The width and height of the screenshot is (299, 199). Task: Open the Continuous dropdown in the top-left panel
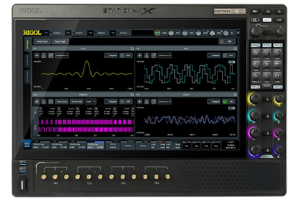click(x=62, y=55)
